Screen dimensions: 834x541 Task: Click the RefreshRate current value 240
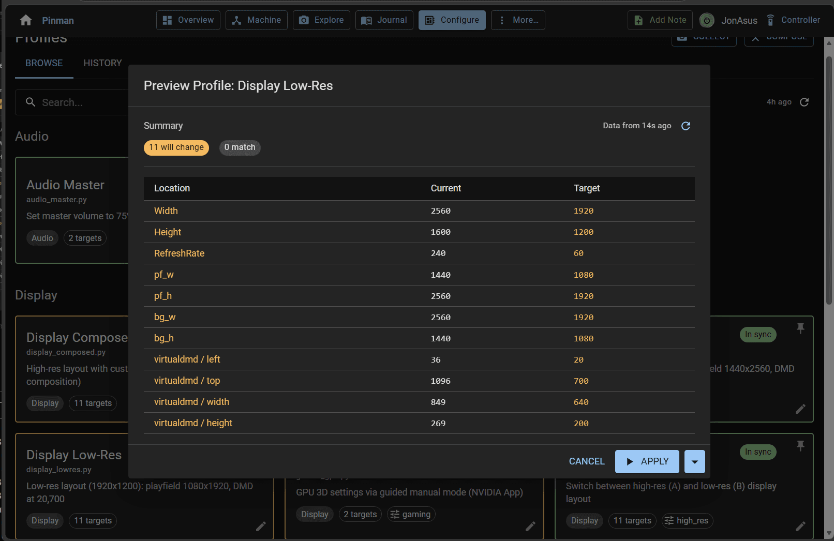pyautogui.click(x=438, y=253)
